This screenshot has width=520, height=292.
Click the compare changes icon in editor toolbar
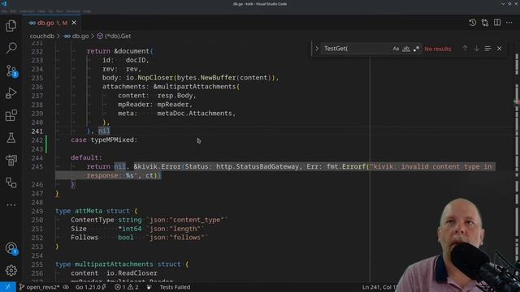coord(485,23)
